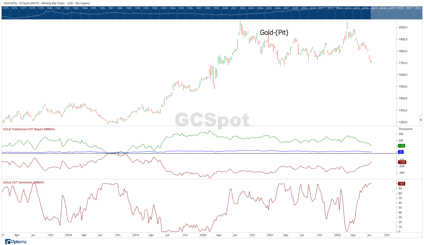This screenshot has width=424, height=245.
Task: Click the Gold-(Pit) chart title text
Action: (x=274, y=32)
